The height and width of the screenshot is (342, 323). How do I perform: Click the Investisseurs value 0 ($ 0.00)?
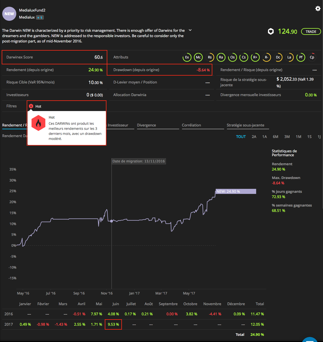[x=95, y=95]
